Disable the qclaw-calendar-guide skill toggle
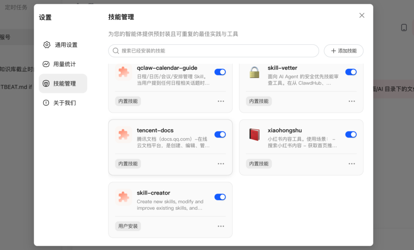This screenshot has height=250, width=414. click(x=220, y=72)
